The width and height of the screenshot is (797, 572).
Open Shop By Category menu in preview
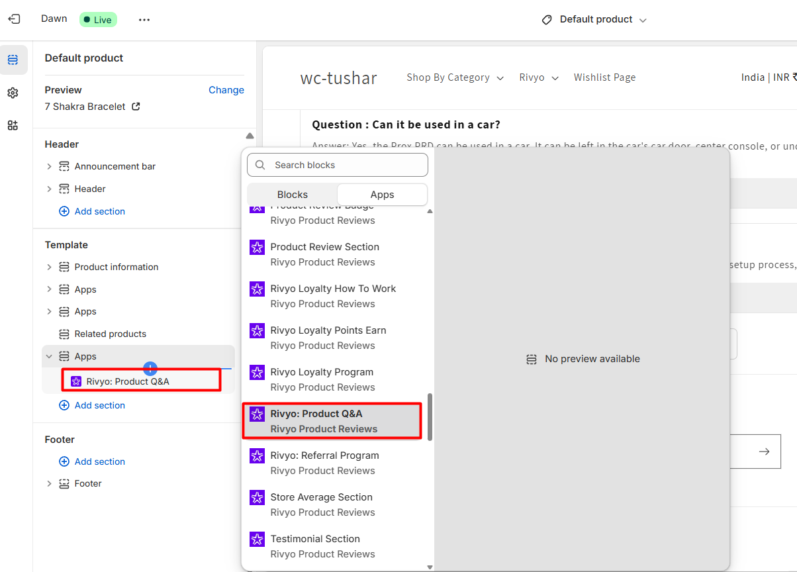(455, 77)
